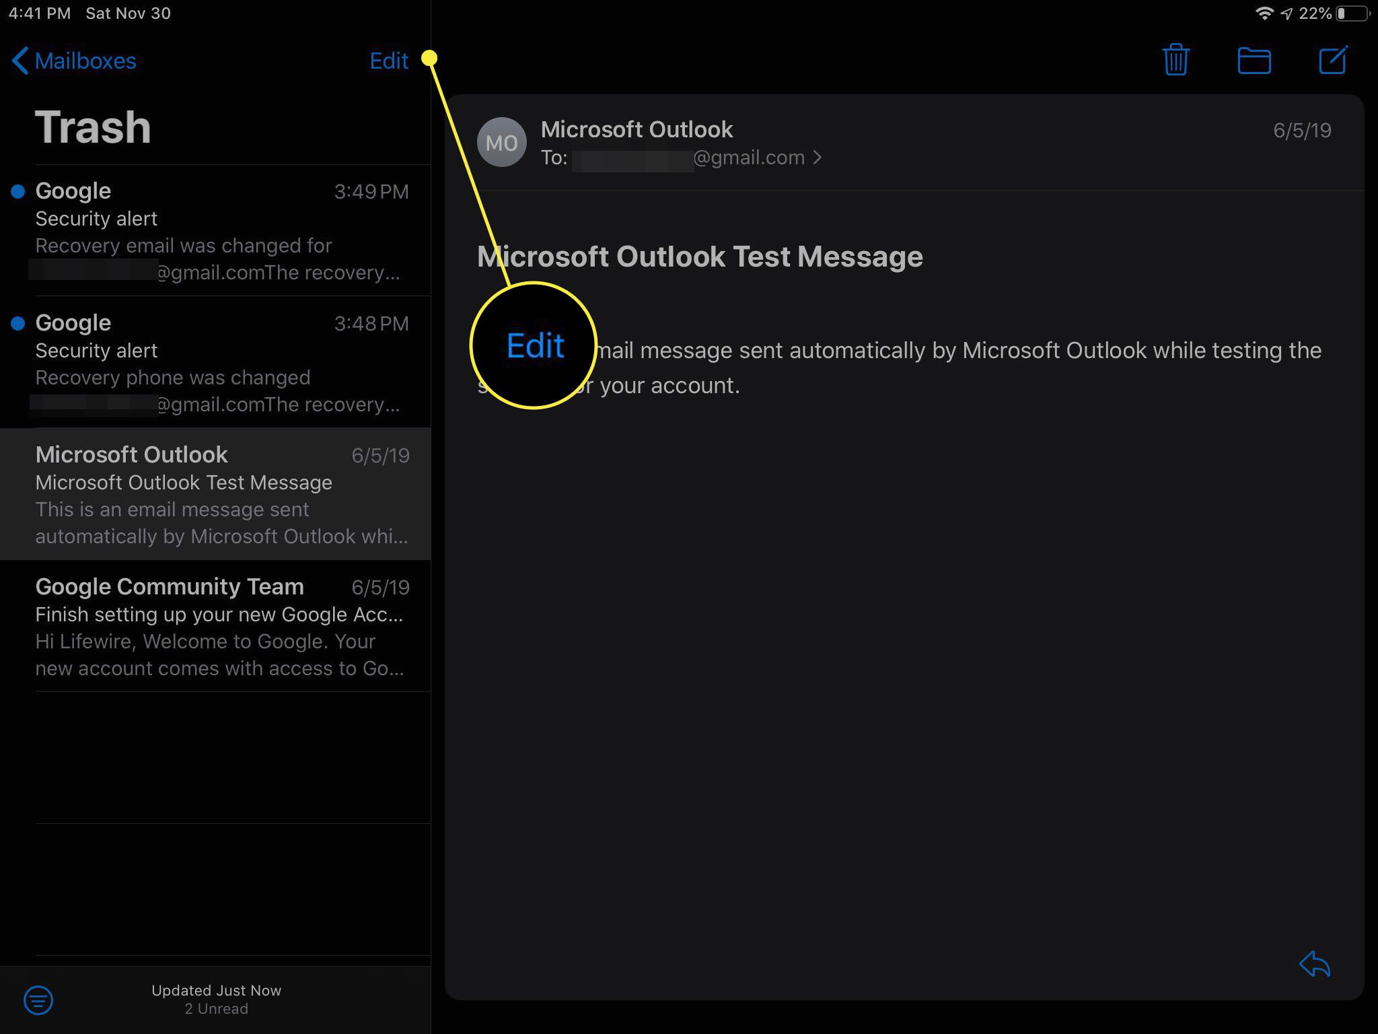Open the filter icon at bottom left
This screenshot has width=1378, height=1034.
(x=38, y=1000)
